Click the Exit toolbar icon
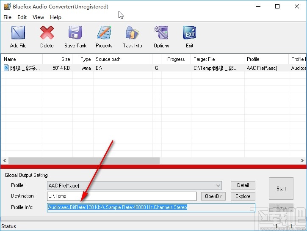This screenshot has height=231, width=307. point(190,33)
